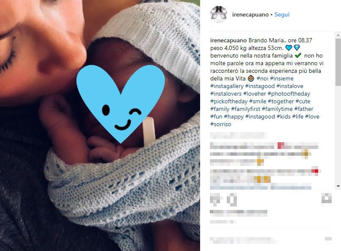
Task: Open the #familyfirst hashtag
Action: (245, 109)
